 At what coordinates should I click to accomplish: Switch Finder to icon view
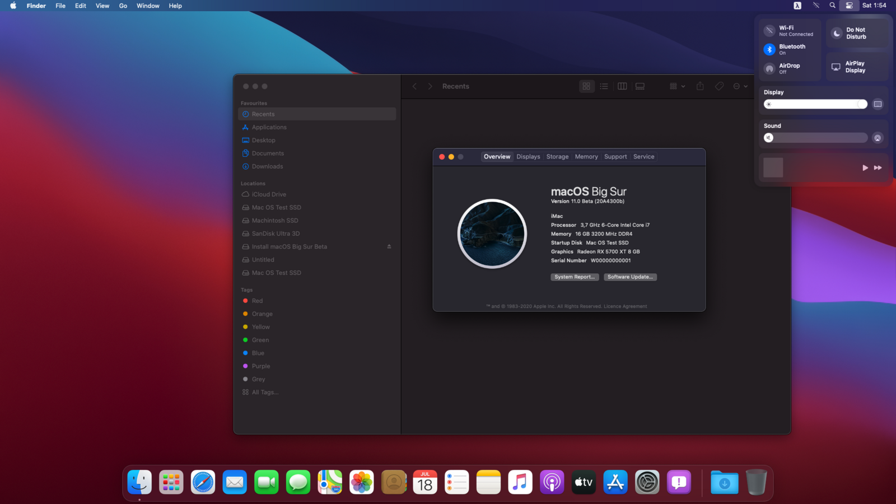click(586, 86)
